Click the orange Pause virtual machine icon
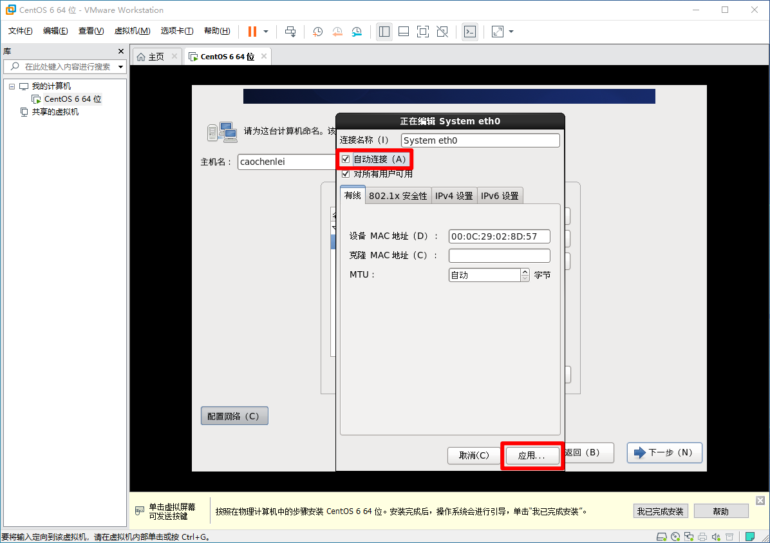The width and height of the screenshot is (770, 543). 252,32
